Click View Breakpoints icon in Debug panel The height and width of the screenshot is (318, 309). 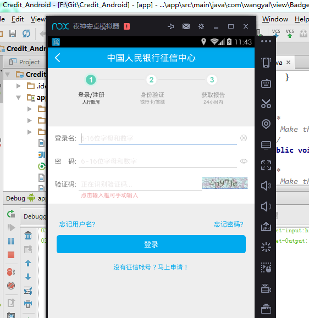pos(11,272)
